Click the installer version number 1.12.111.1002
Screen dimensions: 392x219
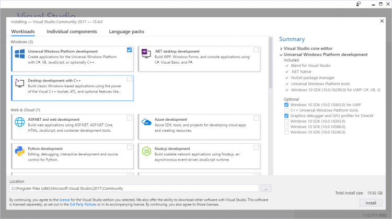[x=375, y=215]
